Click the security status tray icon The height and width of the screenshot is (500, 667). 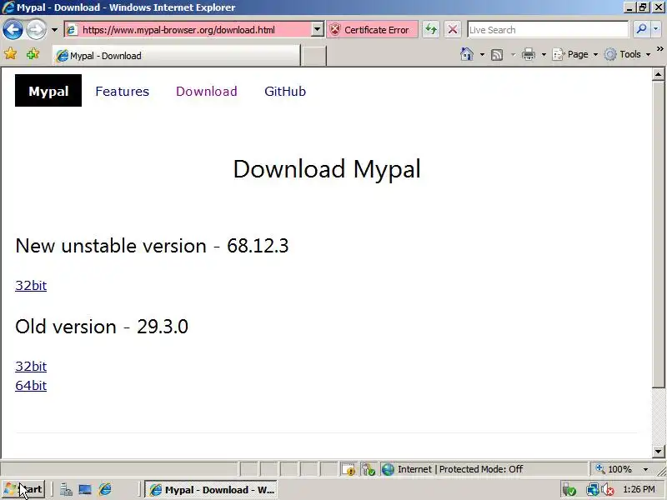(569, 490)
